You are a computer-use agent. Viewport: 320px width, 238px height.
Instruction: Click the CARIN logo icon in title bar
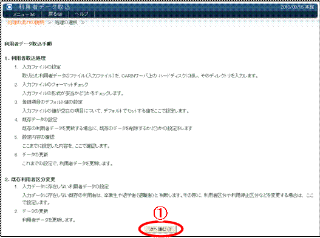(x=9, y=7)
